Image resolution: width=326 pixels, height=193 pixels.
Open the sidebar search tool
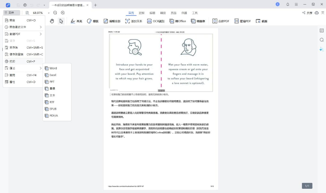[322, 40]
